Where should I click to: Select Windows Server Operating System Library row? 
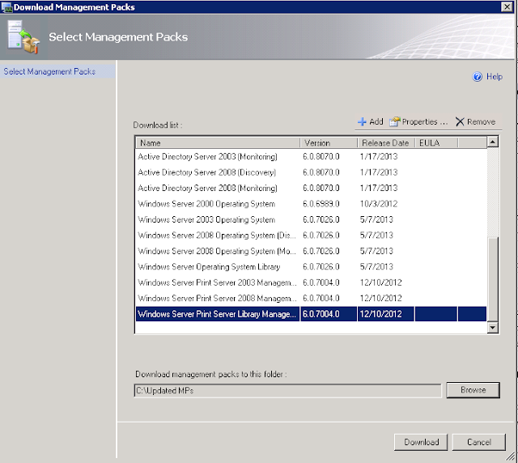click(x=311, y=266)
